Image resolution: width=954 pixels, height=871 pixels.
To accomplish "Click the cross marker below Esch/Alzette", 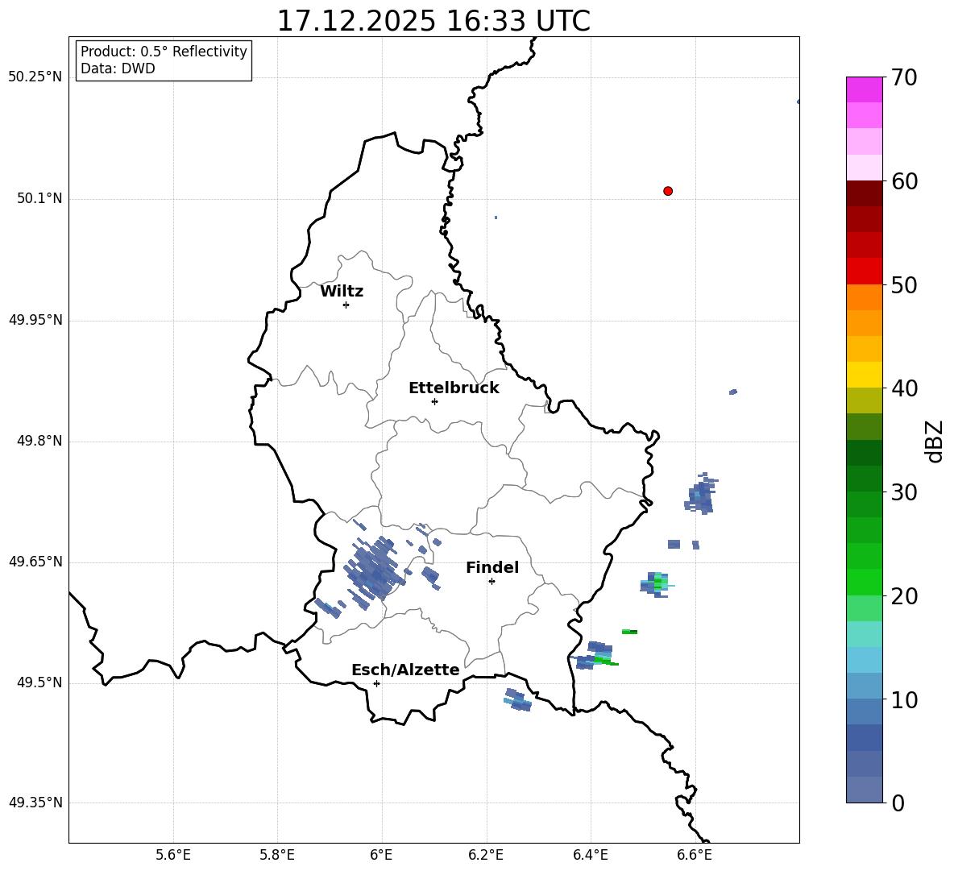I will [376, 683].
